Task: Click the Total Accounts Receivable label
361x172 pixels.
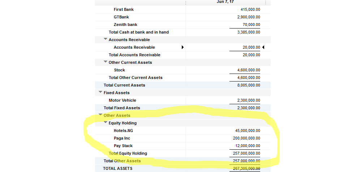Action: [134, 55]
